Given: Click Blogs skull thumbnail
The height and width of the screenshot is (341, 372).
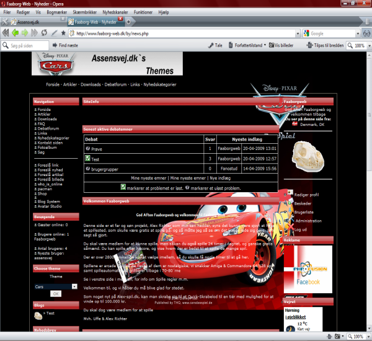Looking at the screenshot, I should (38, 316).
